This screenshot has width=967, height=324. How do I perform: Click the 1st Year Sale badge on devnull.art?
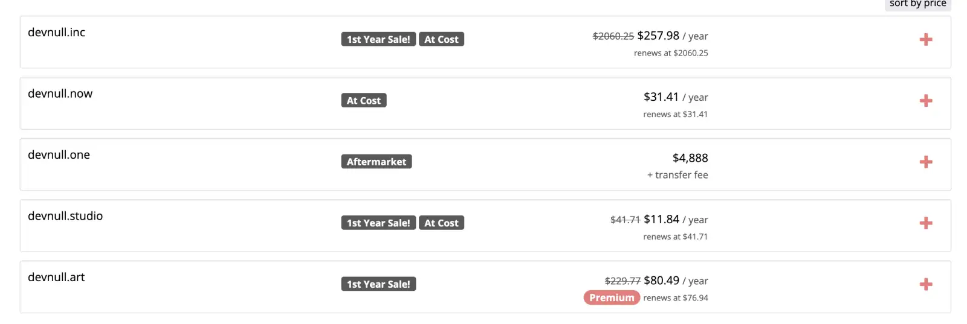[378, 284]
